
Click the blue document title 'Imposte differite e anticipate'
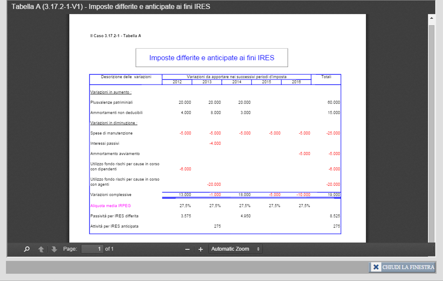(211, 58)
